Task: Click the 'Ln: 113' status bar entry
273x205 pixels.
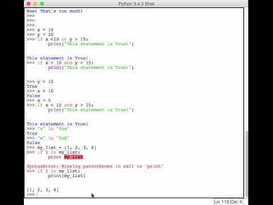Action: click(x=221, y=202)
